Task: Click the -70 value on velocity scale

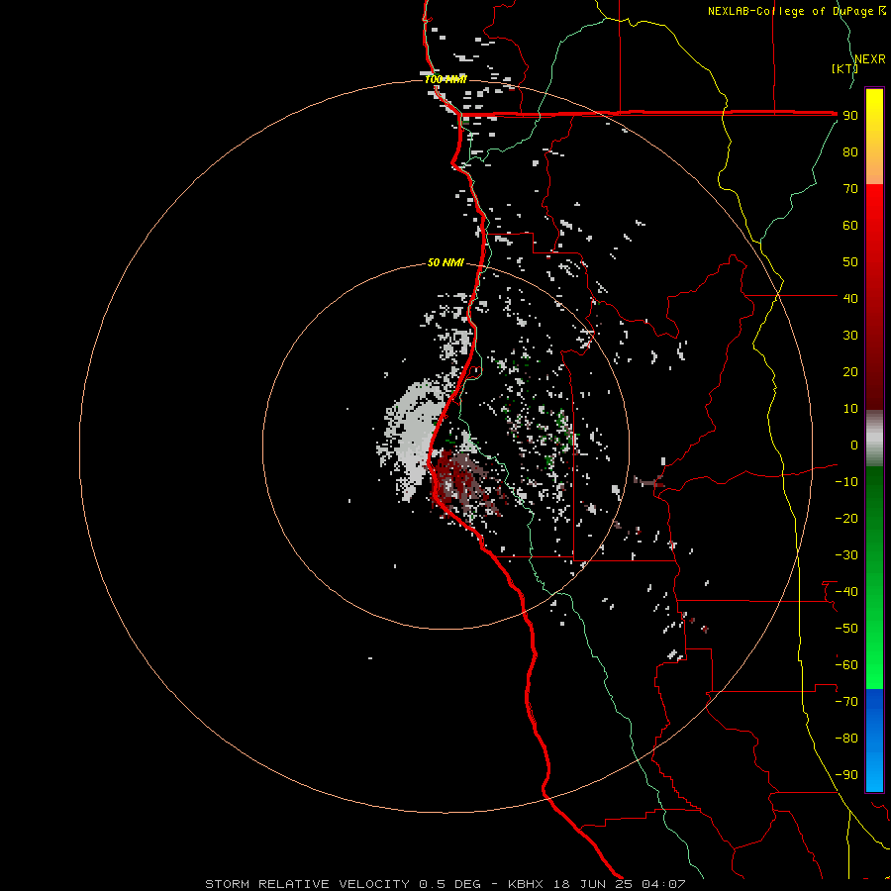Action: [846, 702]
